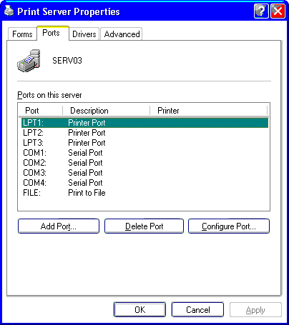Screen dimensions: 289x325
Task: Click the title bar Help question mark
Action: [261, 11]
